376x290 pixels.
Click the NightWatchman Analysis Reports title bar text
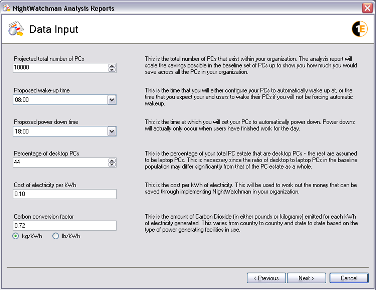click(63, 8)
